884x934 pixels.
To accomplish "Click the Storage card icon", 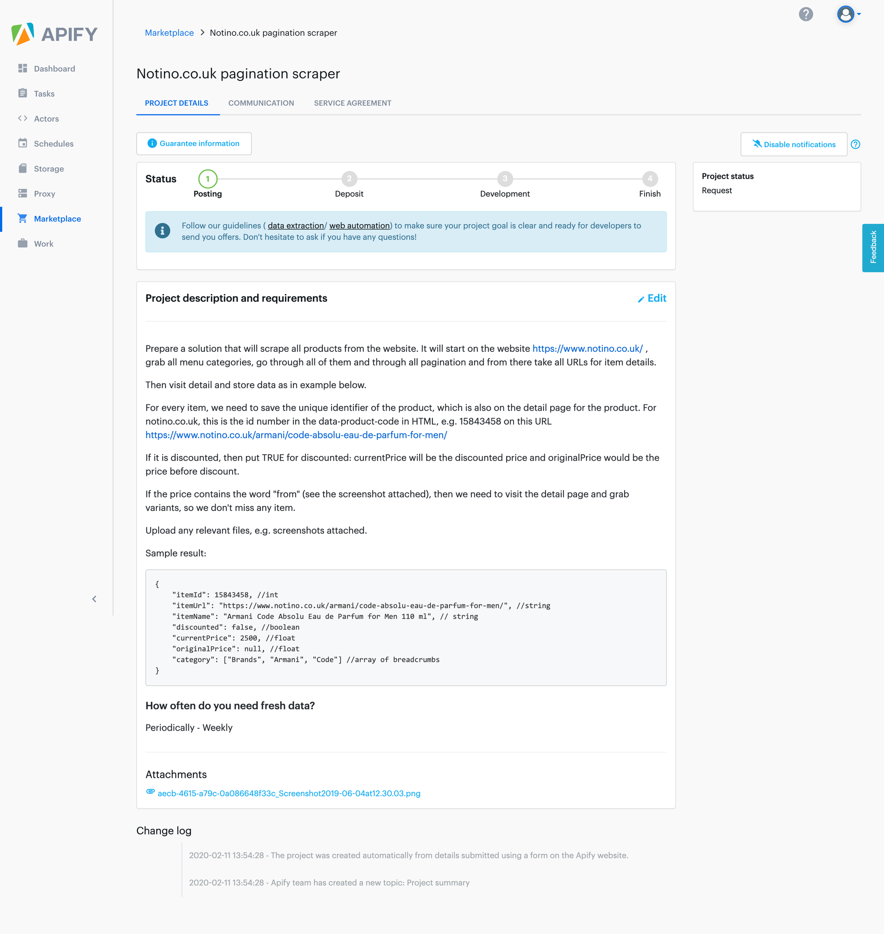I will coord(23,168).
